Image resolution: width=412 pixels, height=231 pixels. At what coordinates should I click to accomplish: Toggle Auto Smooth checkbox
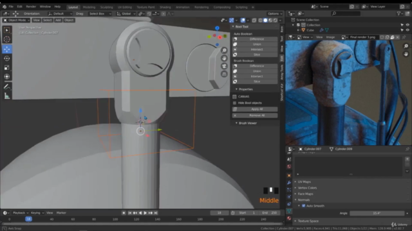pos(303,206)
